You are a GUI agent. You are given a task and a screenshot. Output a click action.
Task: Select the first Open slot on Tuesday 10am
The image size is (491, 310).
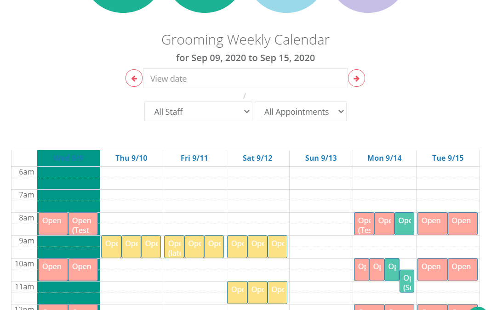(433, 269)
